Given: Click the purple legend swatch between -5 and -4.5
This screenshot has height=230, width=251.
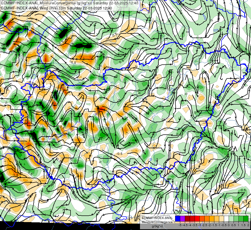Looking at the screenshot, I should click(x=183, y=219).
